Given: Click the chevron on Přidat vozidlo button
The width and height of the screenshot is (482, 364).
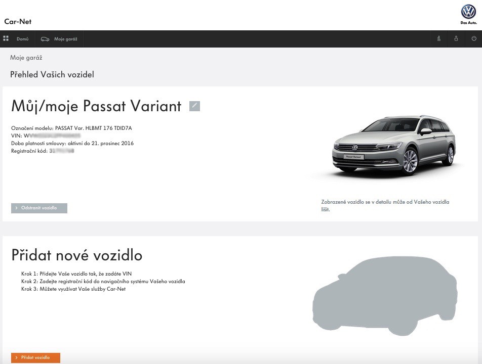Looking at the screenshot, I should pos(16,358).
